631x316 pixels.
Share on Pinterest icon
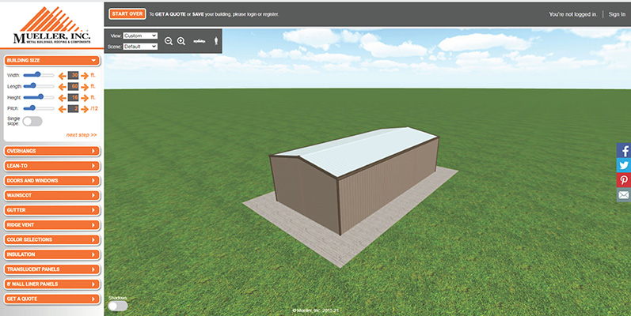click(623, 180)
